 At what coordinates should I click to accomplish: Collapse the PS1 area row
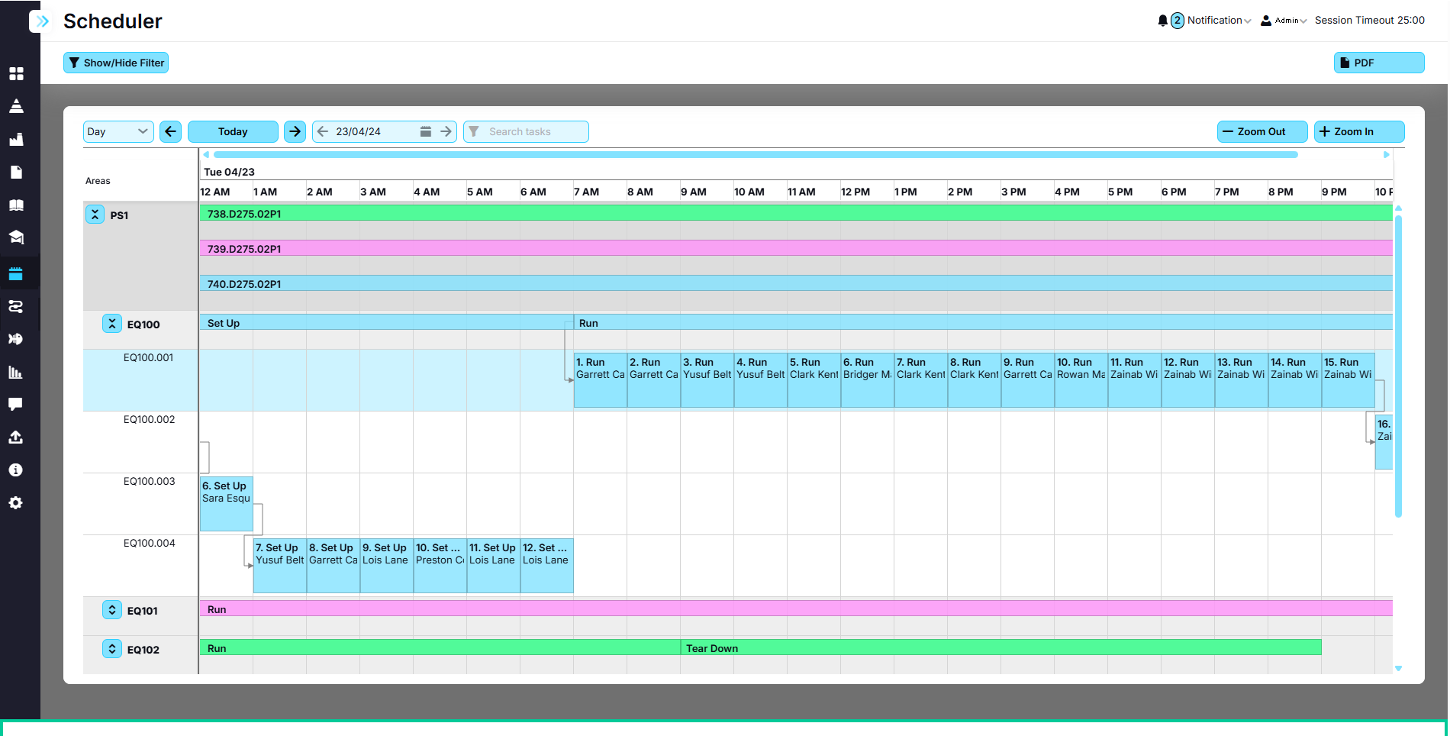95,215
